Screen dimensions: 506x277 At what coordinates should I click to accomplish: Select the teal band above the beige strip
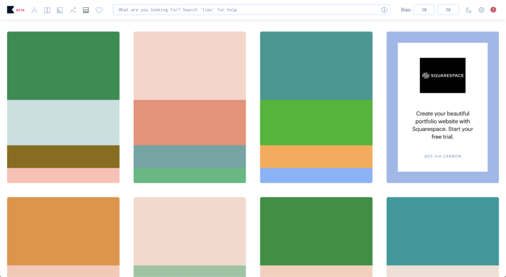(443, 231)
